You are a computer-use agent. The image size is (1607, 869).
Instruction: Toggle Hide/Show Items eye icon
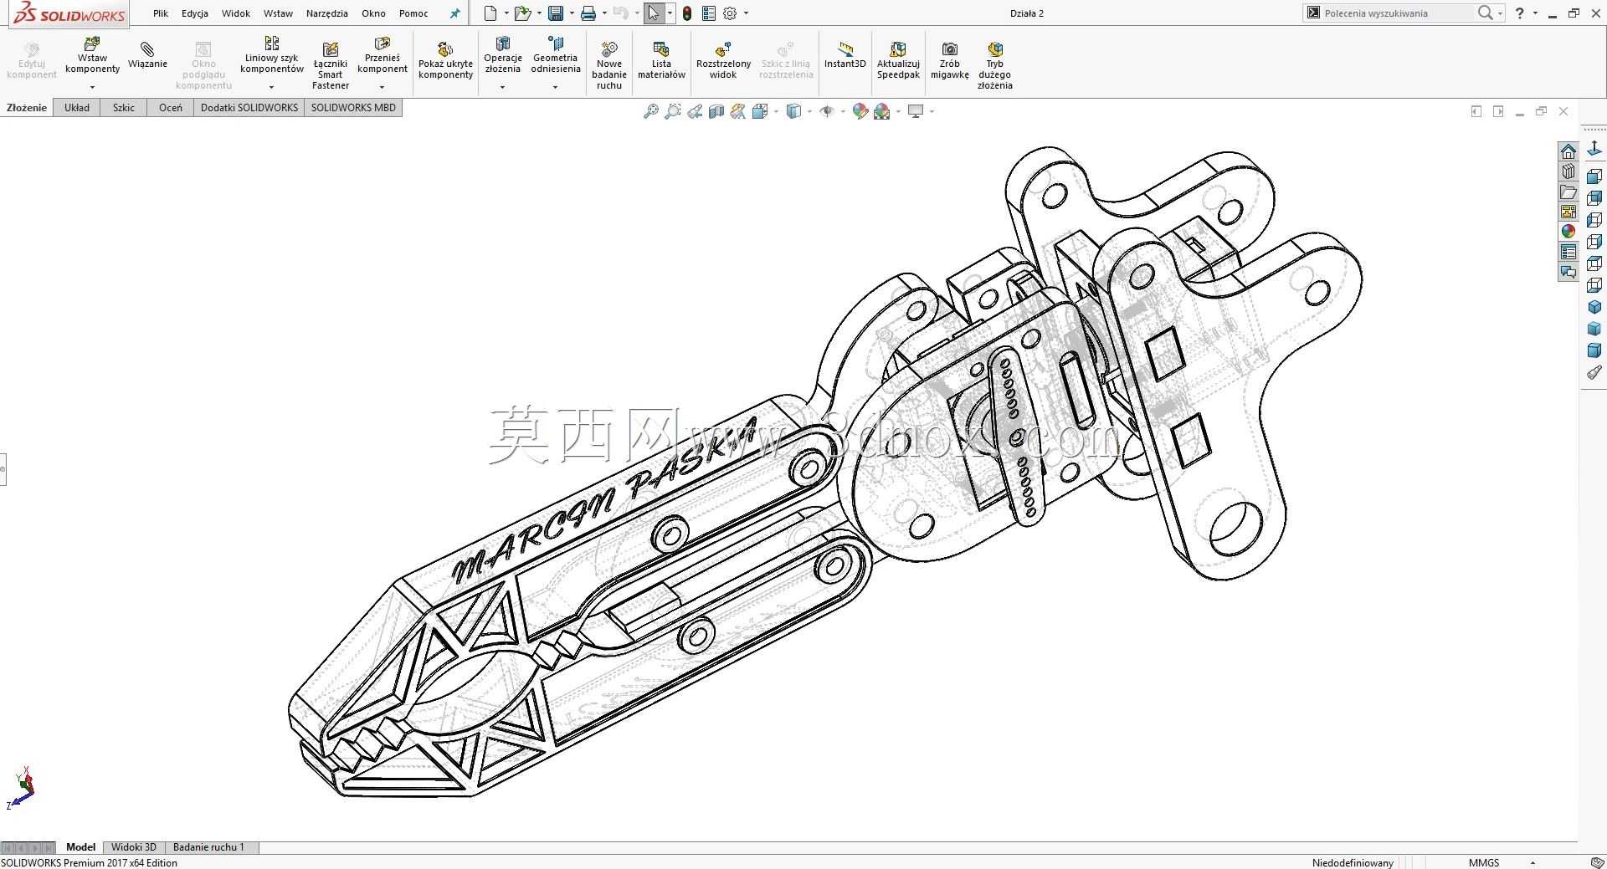(x=827, y=111)
